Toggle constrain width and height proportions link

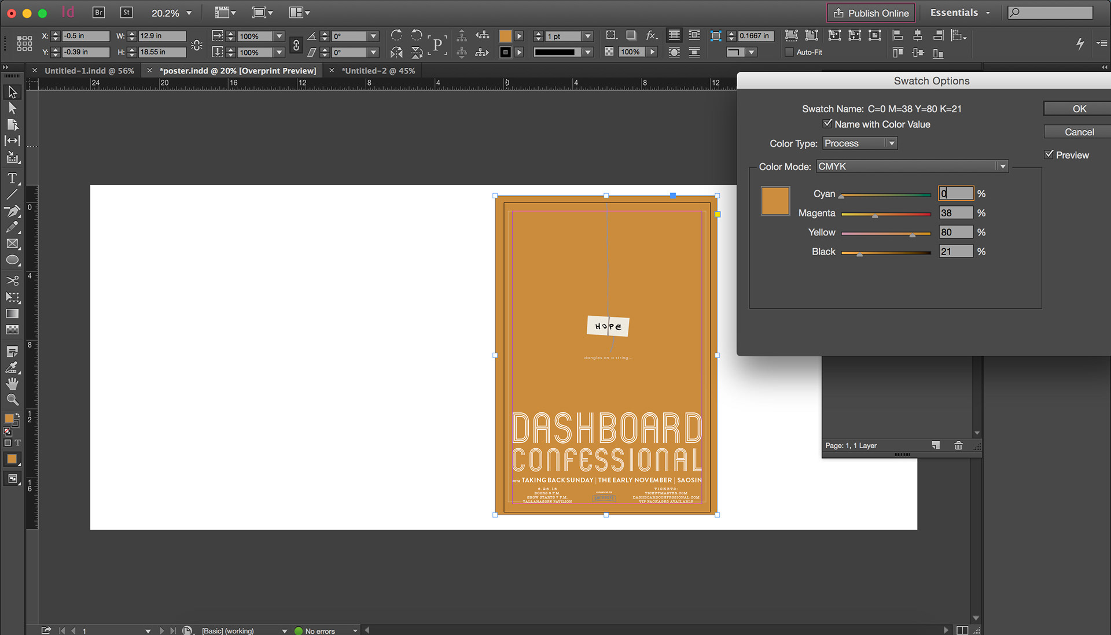pos(197,45)
